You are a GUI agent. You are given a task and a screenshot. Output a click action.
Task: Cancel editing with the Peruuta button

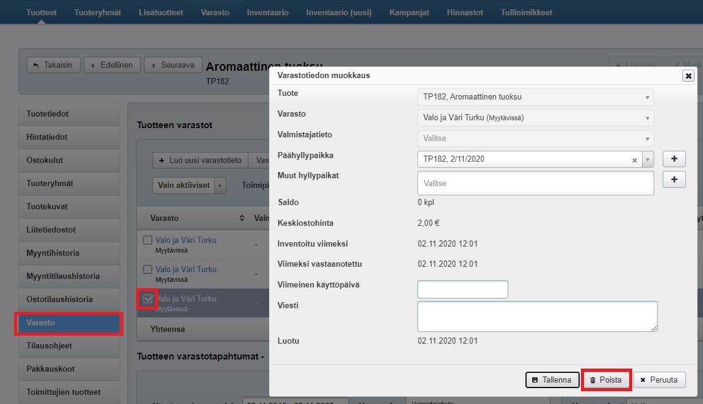click(659, 380)
